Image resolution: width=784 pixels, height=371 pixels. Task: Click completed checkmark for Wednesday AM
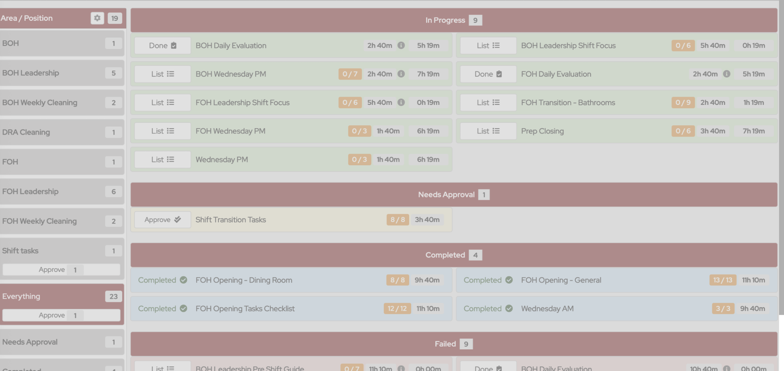(509, 309)
